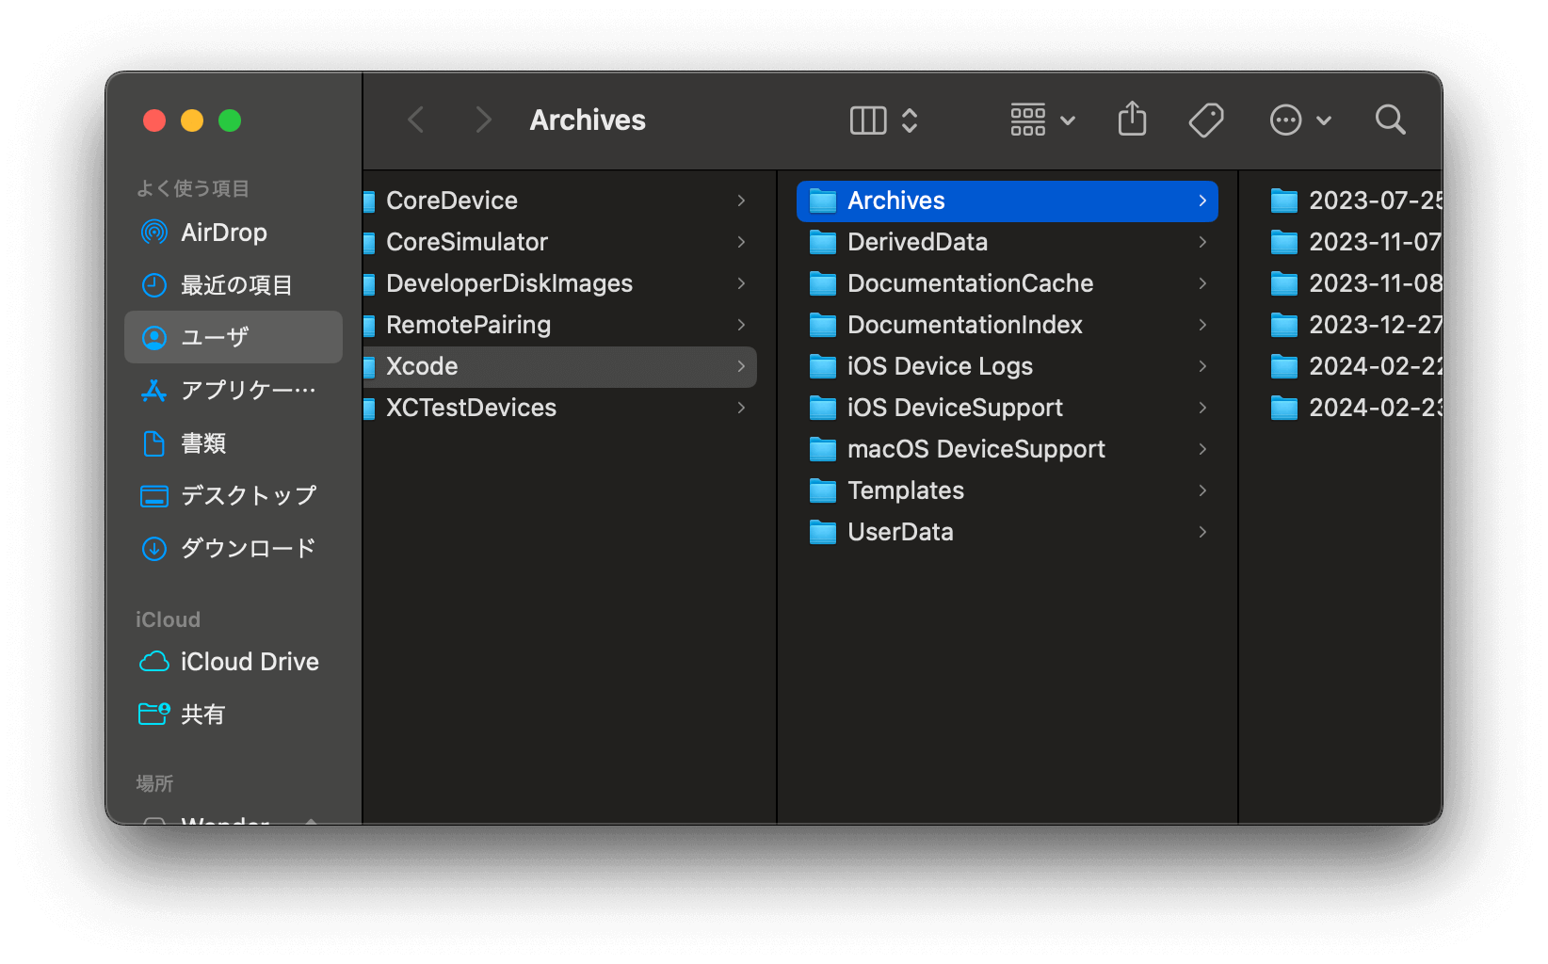This screenshot has height=964, width=1548.
Task: Select AirDrop in the sidebar
Action: coord(234,233)
